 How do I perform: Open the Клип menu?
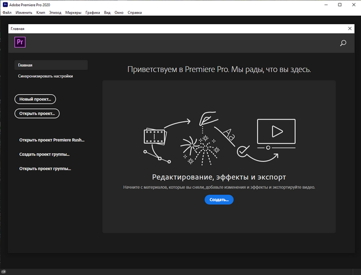coord(41,12)
